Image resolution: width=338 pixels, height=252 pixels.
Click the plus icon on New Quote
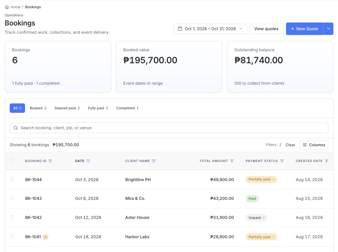point(293,29)
